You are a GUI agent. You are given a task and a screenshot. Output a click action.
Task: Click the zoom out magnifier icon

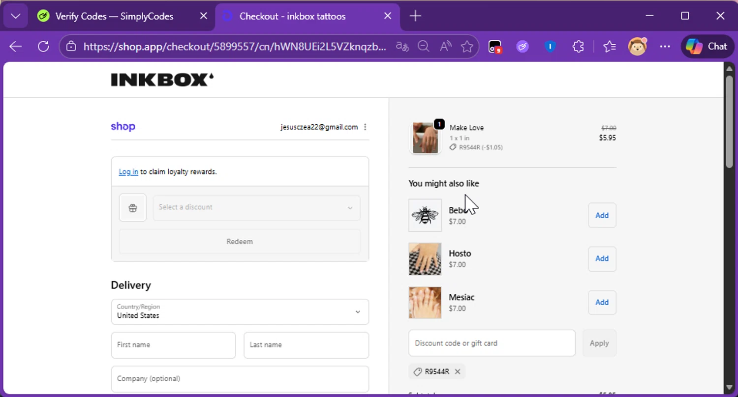pos(424,47)
